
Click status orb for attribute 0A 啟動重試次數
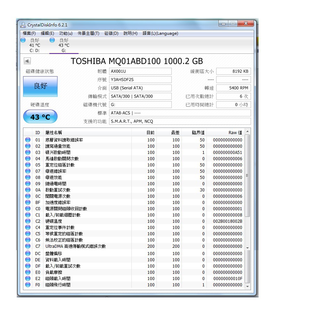(x=28, y=190)
